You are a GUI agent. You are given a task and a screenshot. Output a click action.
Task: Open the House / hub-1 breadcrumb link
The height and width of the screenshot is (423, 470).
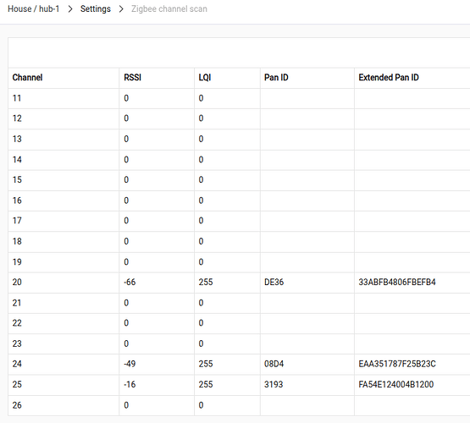pyautogui.click(x=34, y=9)
